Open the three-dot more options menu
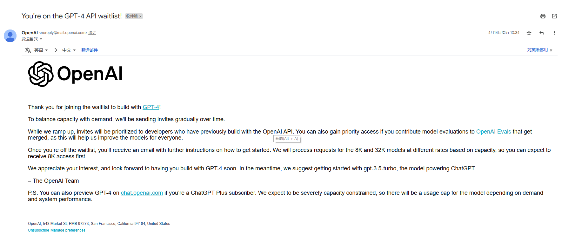This screenshot has width=562, height=236. (x=554, y=33)
